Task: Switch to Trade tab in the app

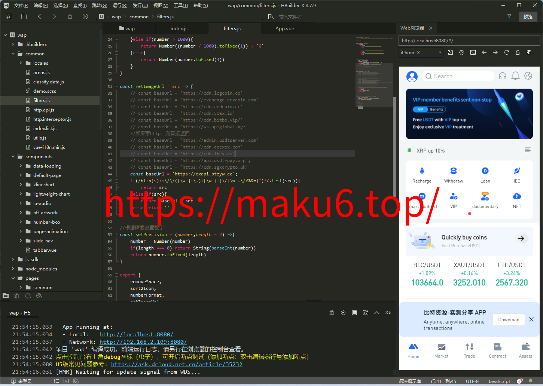Action: click(469, 351)
